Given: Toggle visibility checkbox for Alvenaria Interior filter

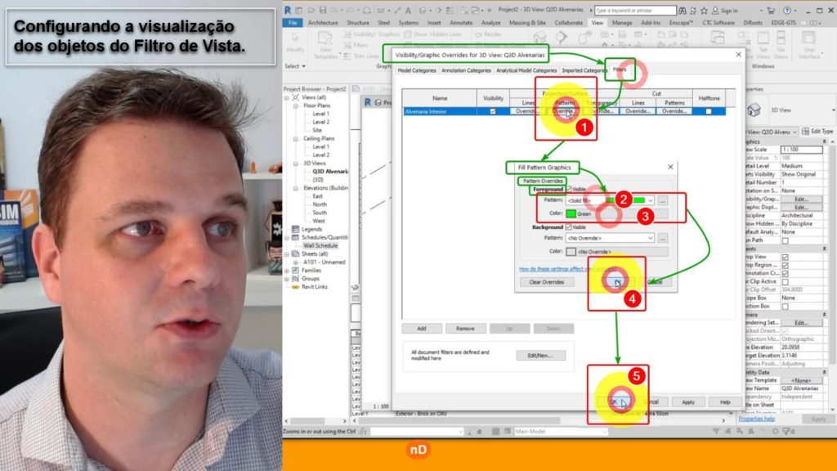Looking at the screenshot, I should [x=492, y=111].
